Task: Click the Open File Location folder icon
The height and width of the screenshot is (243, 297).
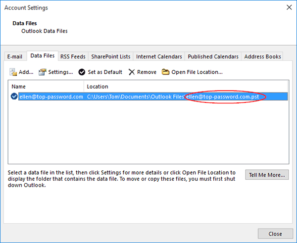Action: tap(165, 72)
